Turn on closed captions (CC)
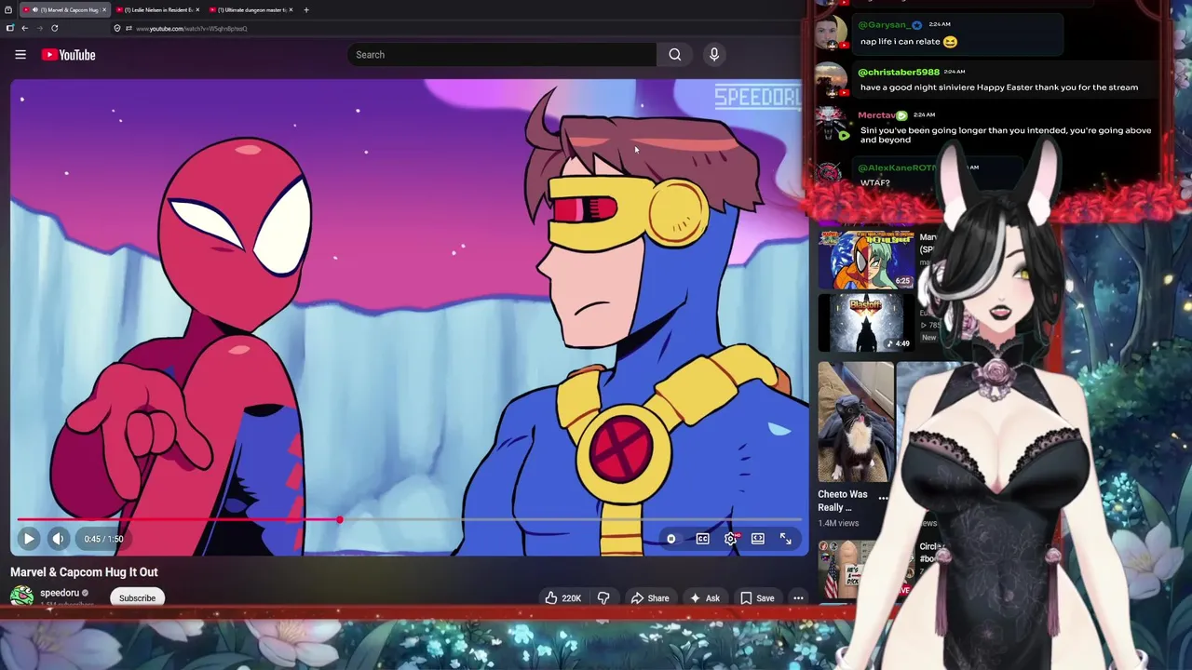 tap(703, 539)
